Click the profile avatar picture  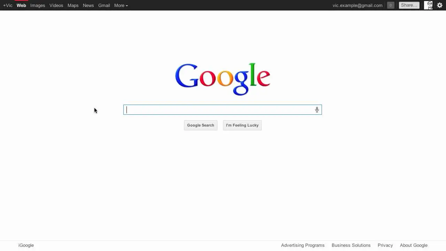click(x=428, y=5)
